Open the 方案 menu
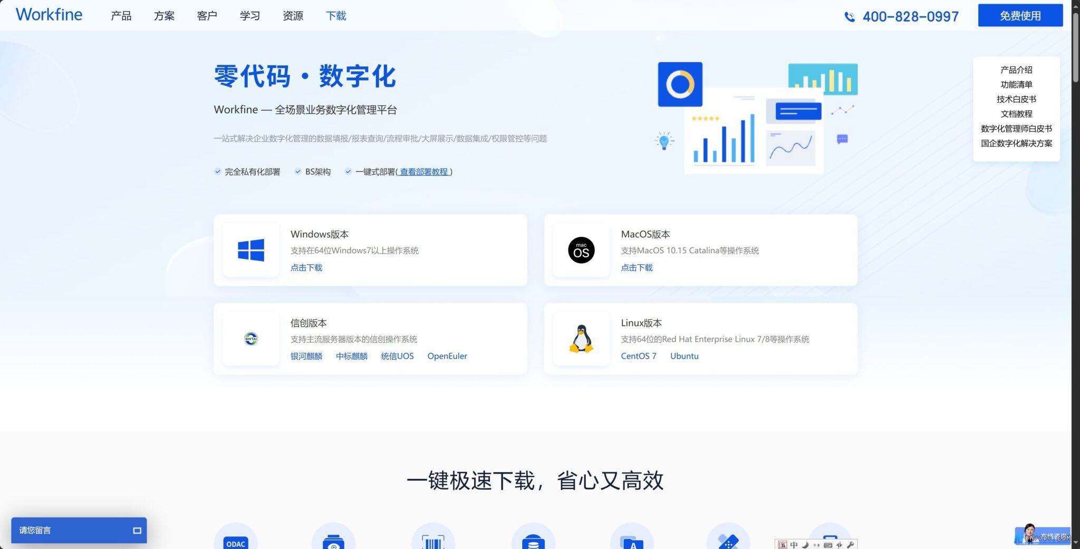The height and width of the screenshot is (549, 1080). 164,16
